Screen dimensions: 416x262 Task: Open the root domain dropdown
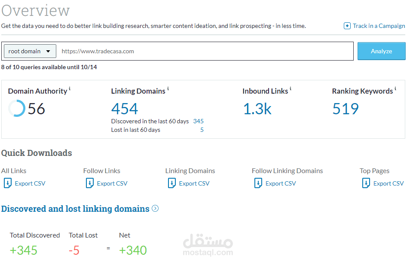(30, 51)
